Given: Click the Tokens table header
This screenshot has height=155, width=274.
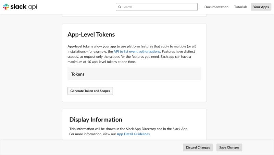Looking at the screenshot, I should [x=134, y=74].
